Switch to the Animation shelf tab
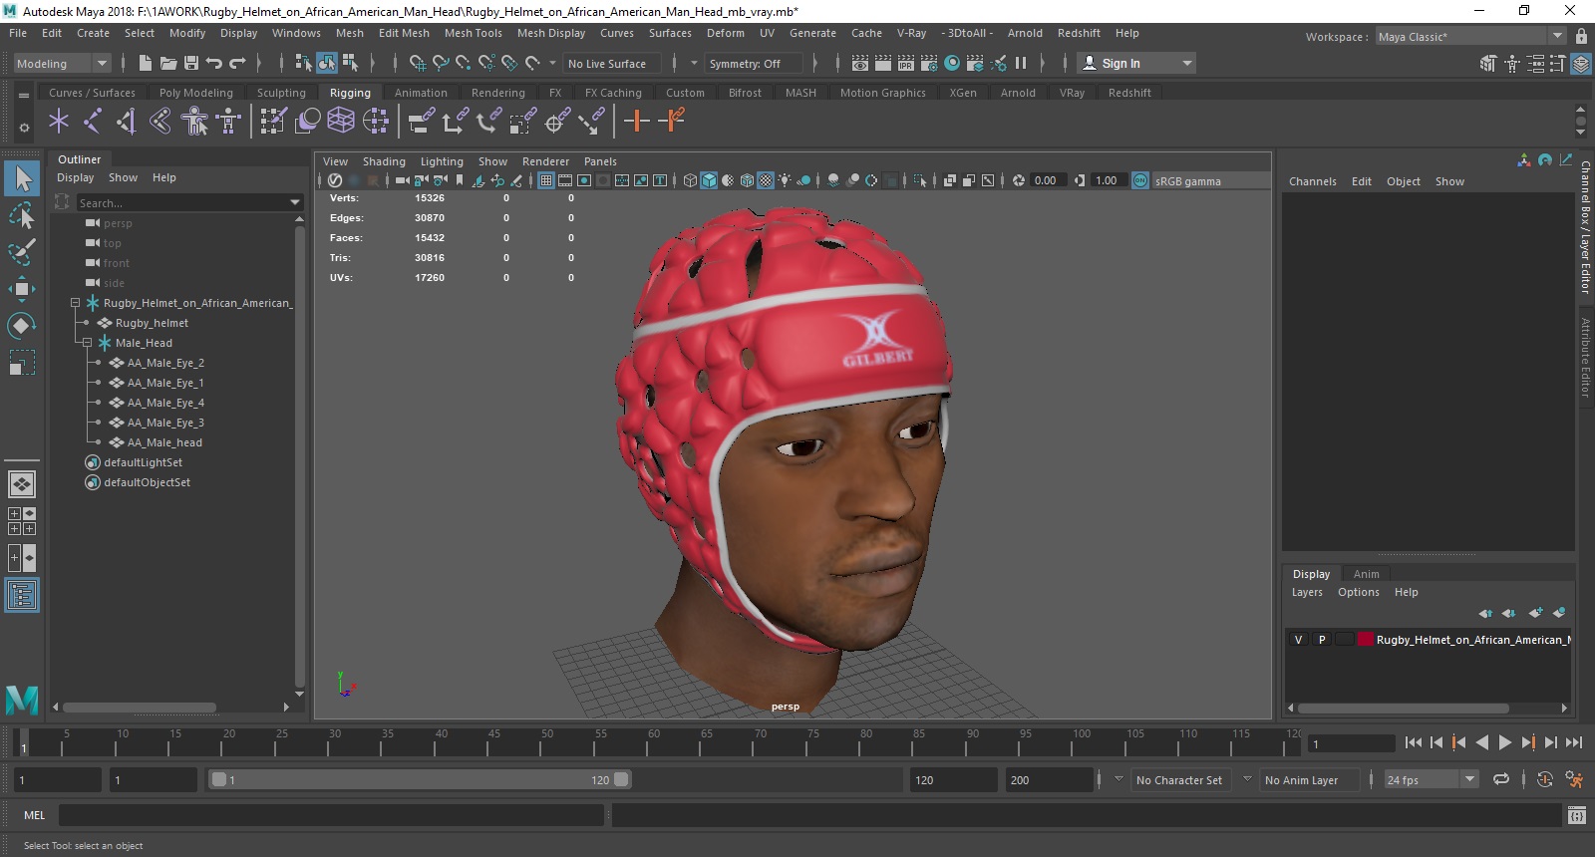This screenshot has height=857, width=1595. pyautogui.click(x=421, y=93)
